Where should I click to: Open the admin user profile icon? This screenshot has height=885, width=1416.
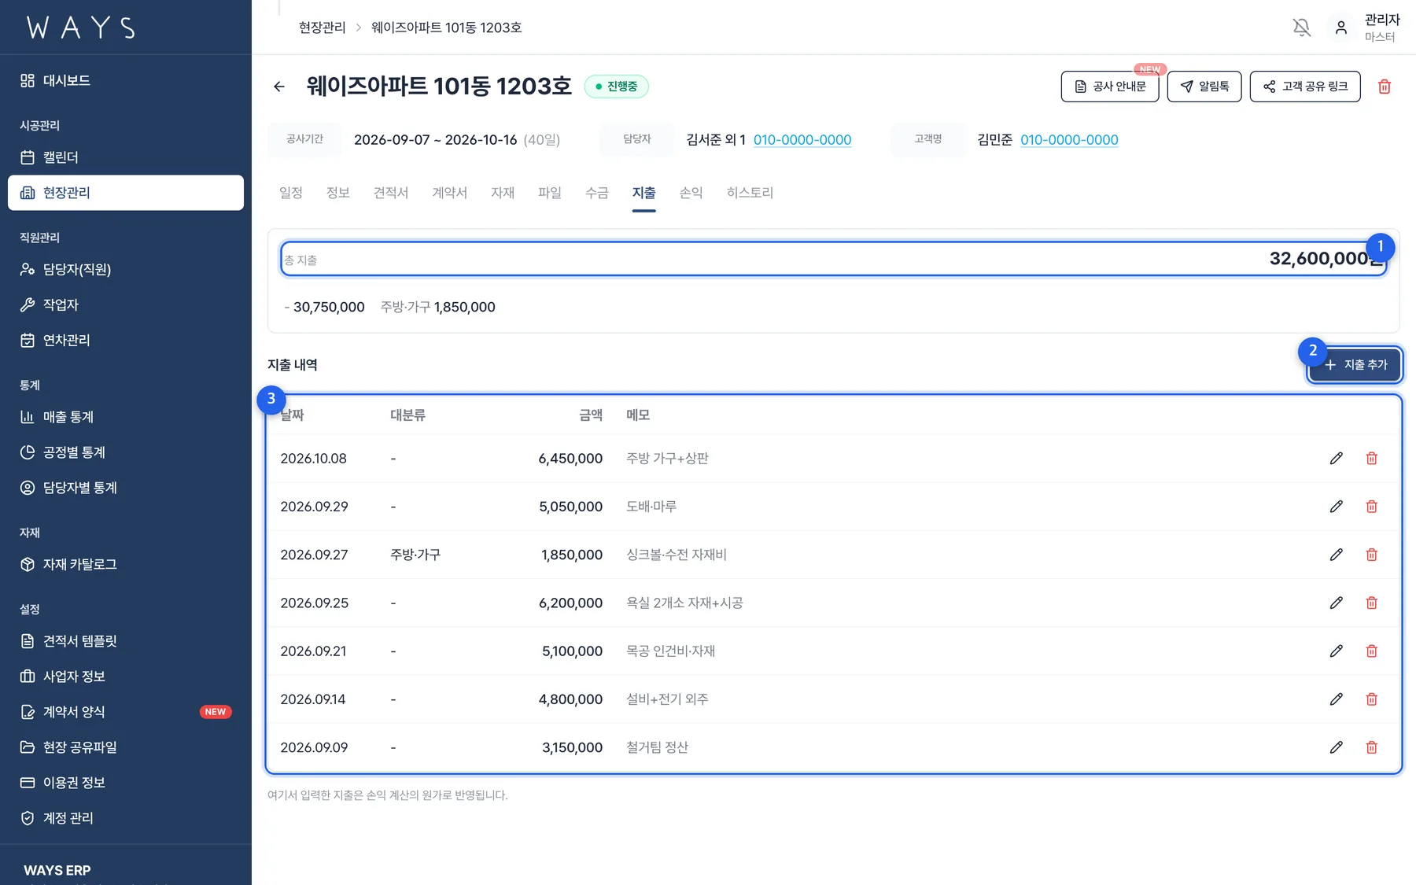[x=1341, y=28]
